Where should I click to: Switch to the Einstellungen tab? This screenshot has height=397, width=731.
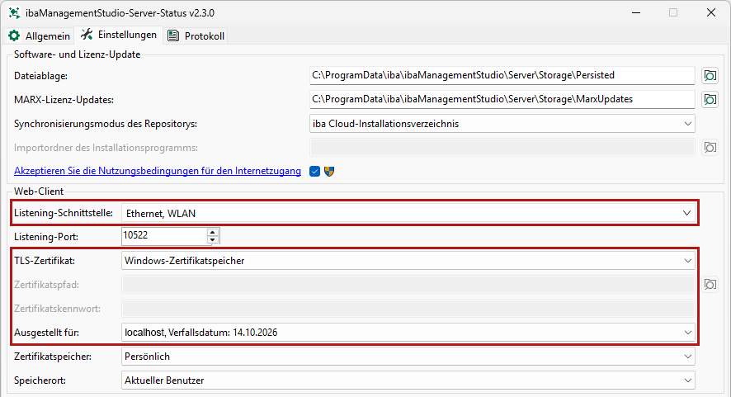[119, 35]
